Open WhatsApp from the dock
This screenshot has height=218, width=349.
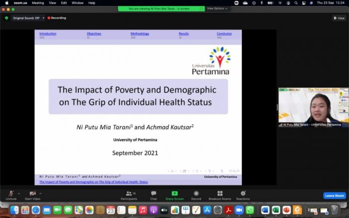[x=250, y=210]
